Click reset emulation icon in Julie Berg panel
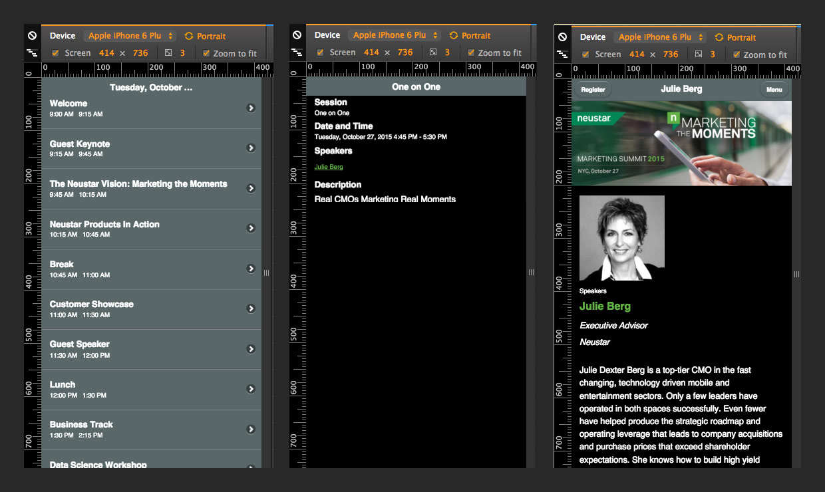 [562, 37]
